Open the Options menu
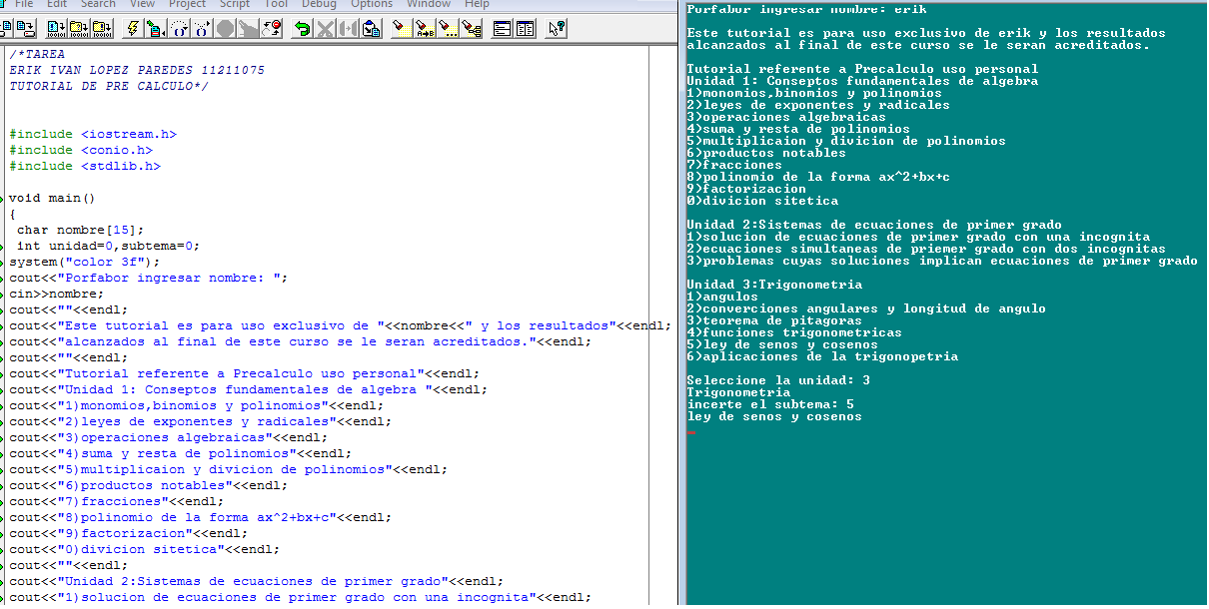 (371, 5)
